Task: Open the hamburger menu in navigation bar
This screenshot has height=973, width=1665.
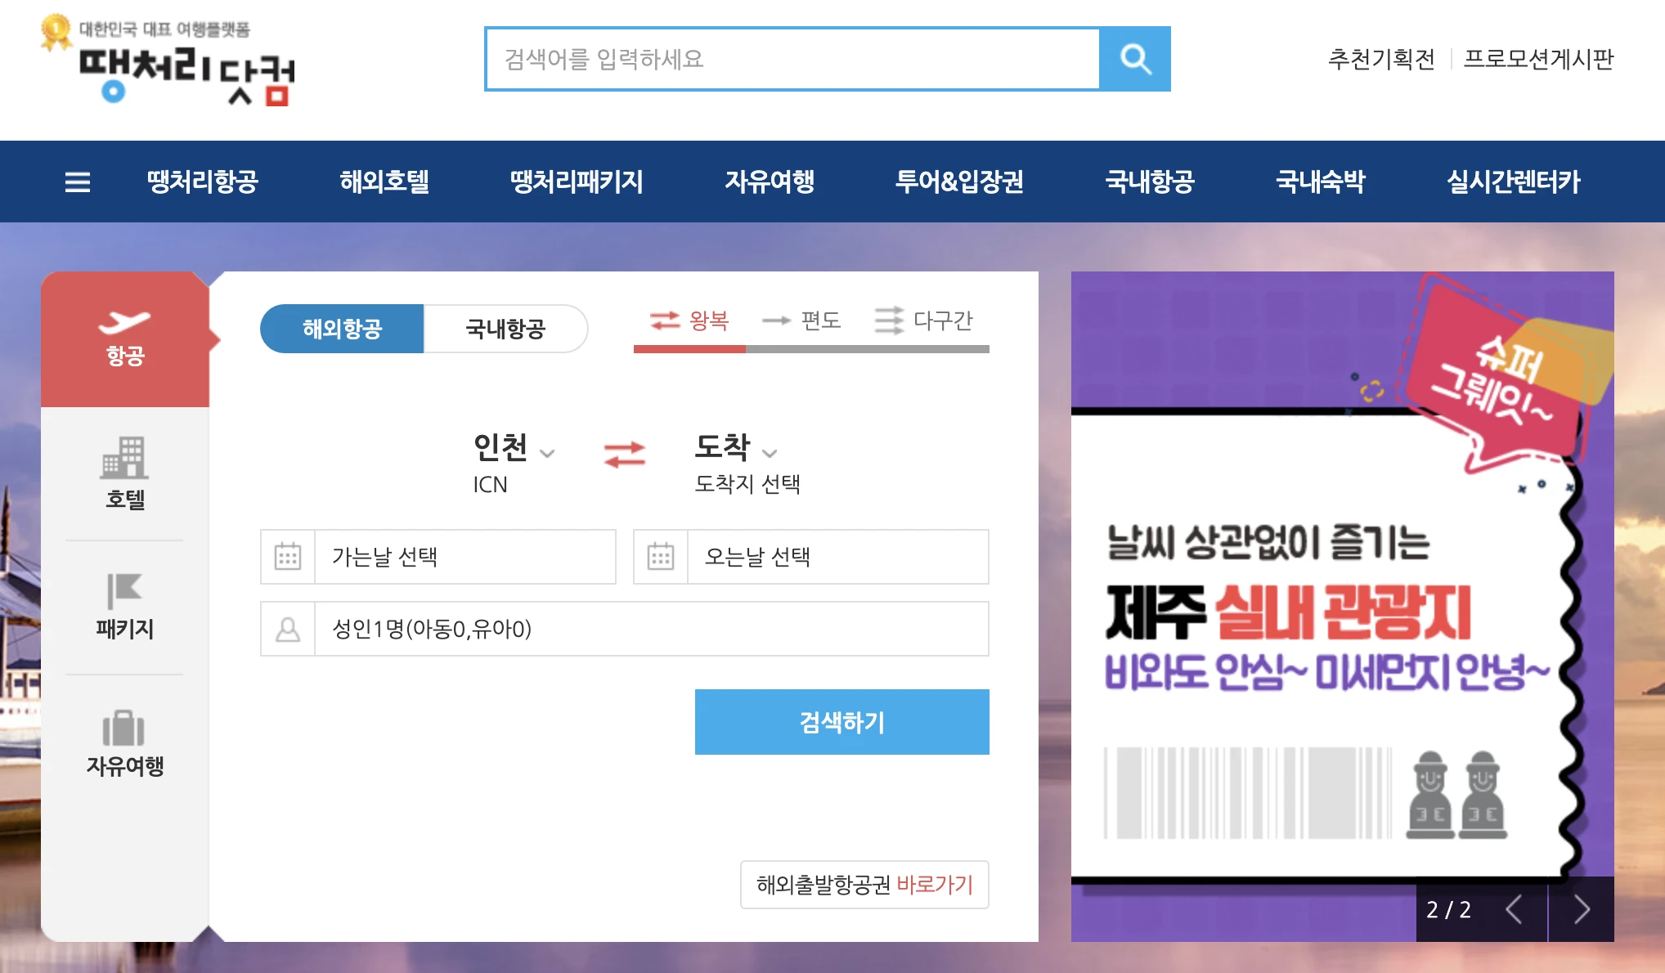Action: 78,182
